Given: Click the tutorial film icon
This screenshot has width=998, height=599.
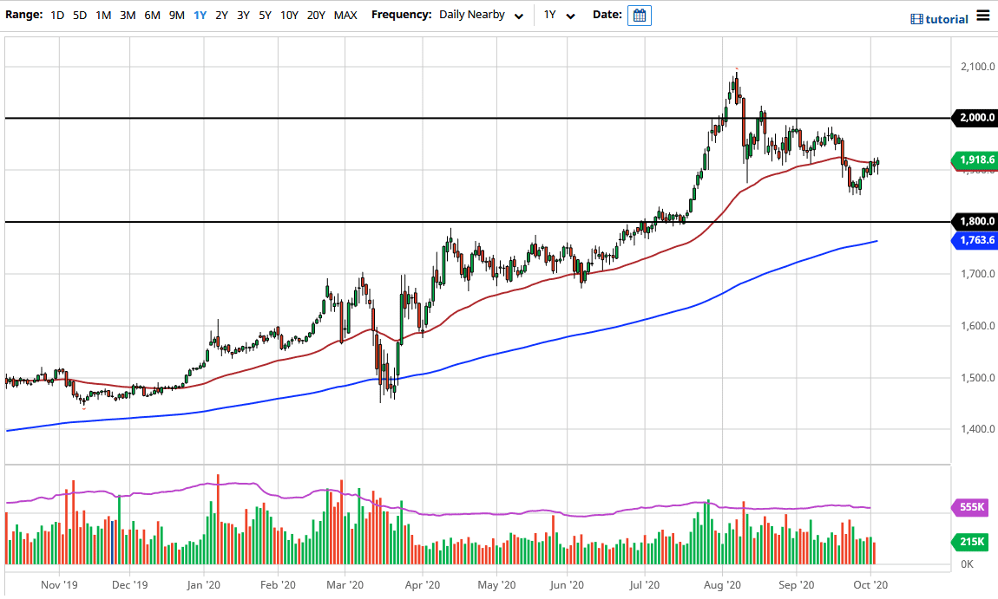Looking at the screenshot, I should (x=916, y=19).
